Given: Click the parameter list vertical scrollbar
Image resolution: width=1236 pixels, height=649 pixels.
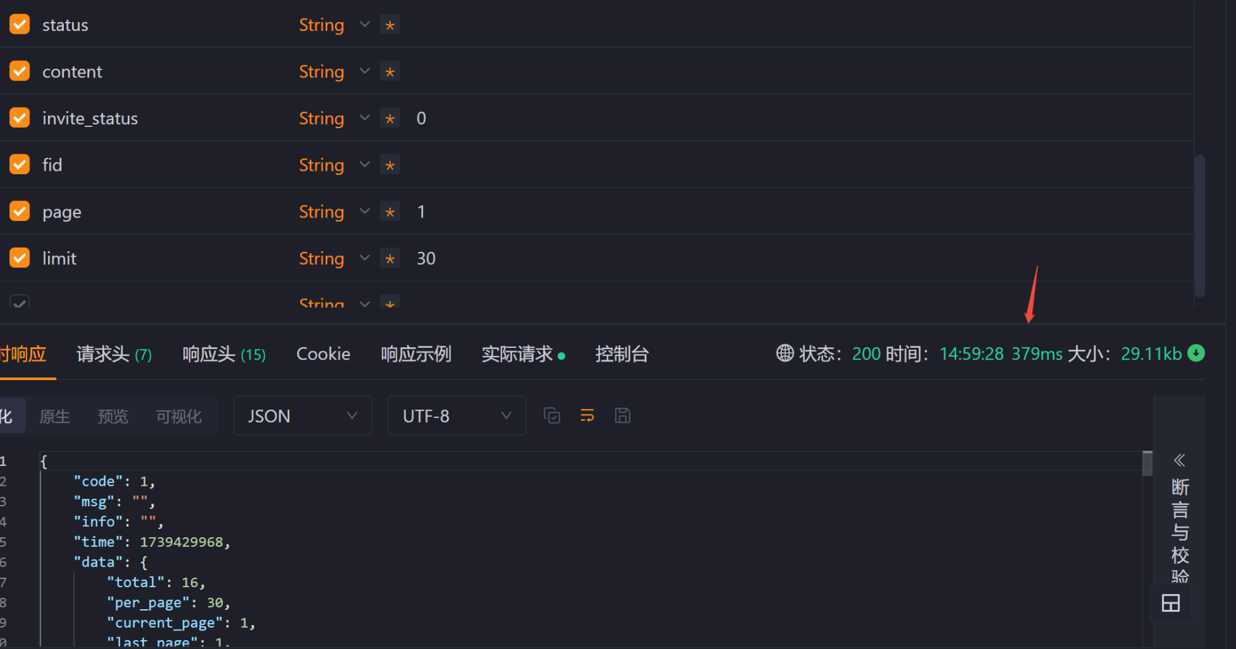Looking at the screenshot, I should pyautogui.click(x=1200, y=226).
